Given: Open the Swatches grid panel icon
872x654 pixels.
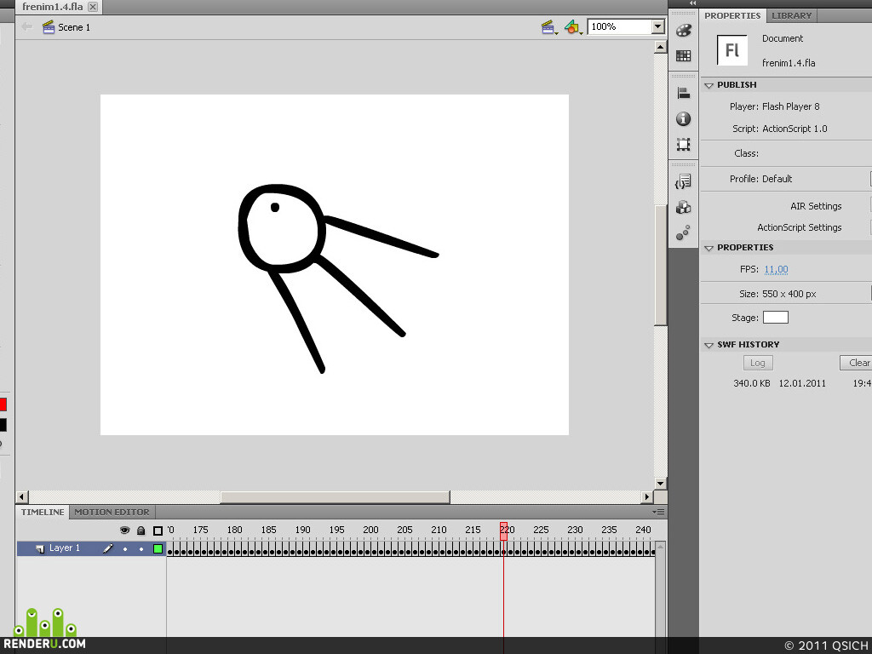Looking at the screenshot, I should click(x=684, y=55).
